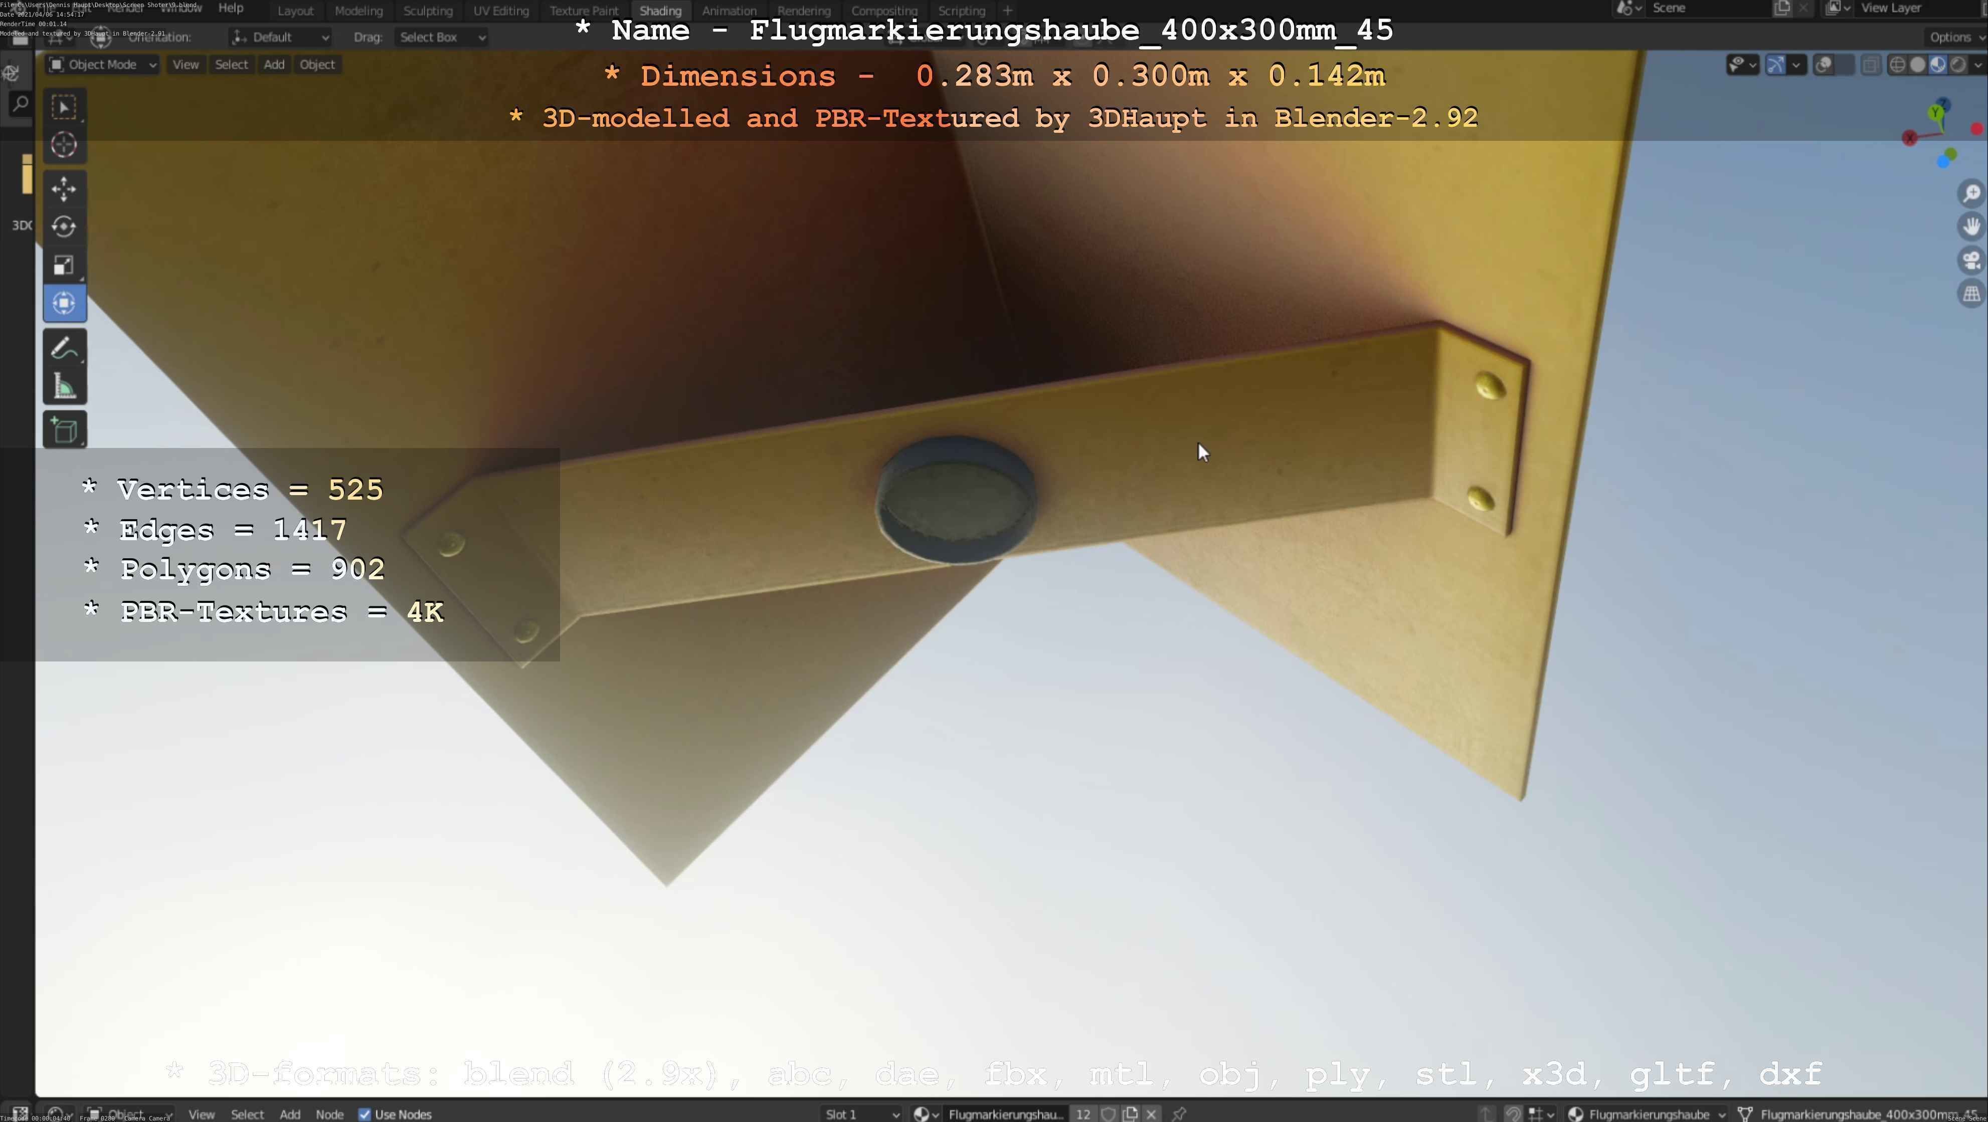Switch to Wireframe viewport shading
1988x1122 pixels.
[x=1898, y=65]
